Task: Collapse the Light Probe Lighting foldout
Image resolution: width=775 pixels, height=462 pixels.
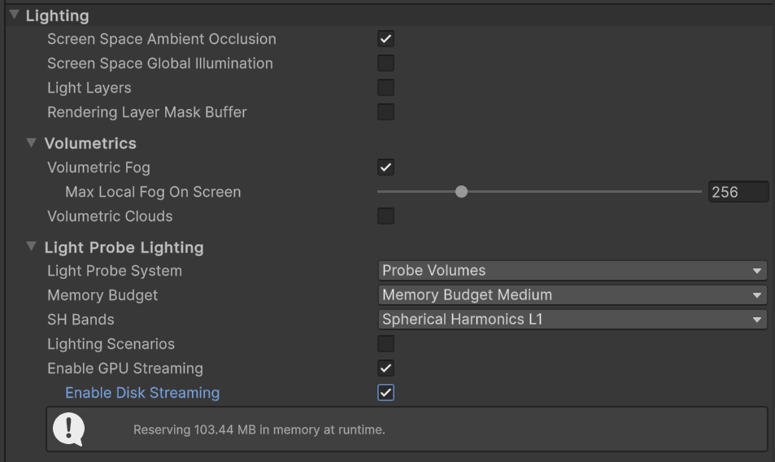Action: (32, 246)
